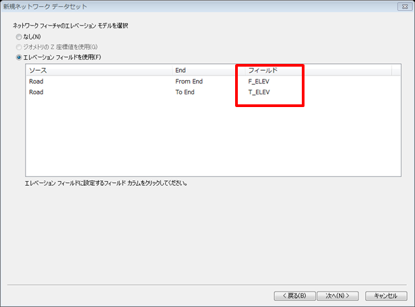The image size is (415, 307).
Task: Choose エレベーション フィールドを使用 radio option
Action: tap(19, 58)
